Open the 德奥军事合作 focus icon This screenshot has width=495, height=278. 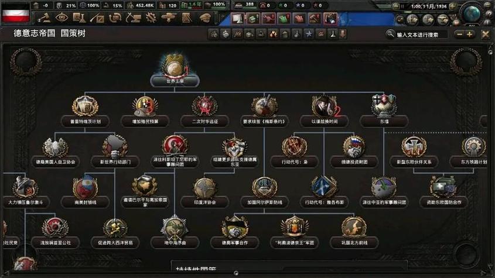pos(234,227)
